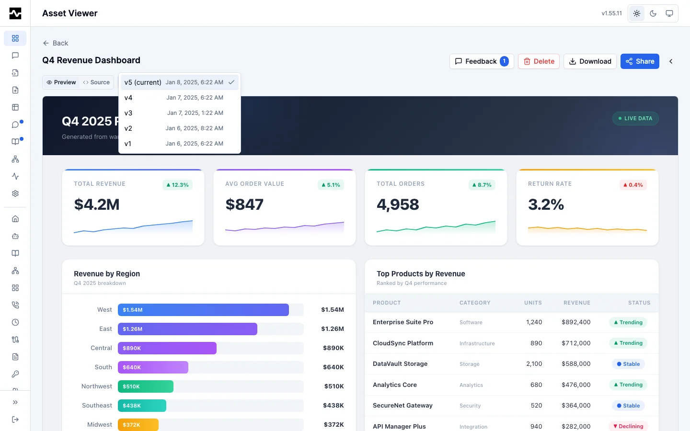Screen dimensions: 690x431
Task: Select version v2 from the dropdown
Action: point(180,128)
